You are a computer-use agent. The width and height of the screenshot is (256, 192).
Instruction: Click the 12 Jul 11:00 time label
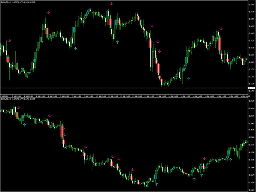pyautogui.click(x=113, y=96)
